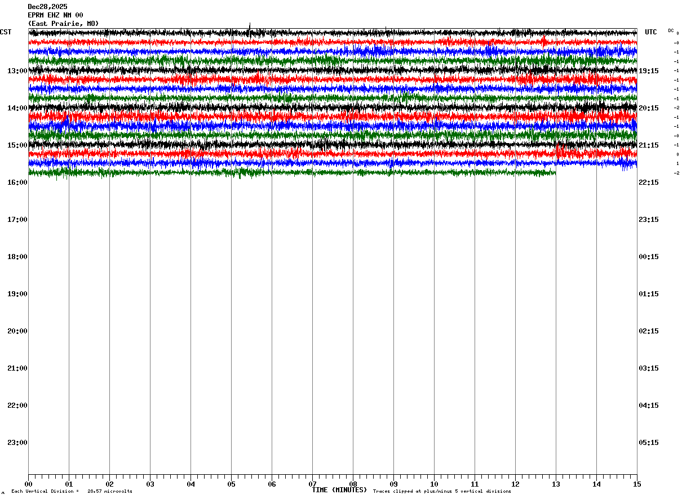Image resolution: width=682 pixels, height=499 pixels.
Task: Click the 23:15 UTC time label
Action: (x=649, y=220)
